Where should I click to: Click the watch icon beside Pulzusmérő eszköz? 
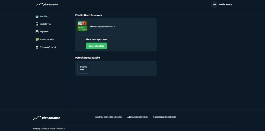coord(37,47)
